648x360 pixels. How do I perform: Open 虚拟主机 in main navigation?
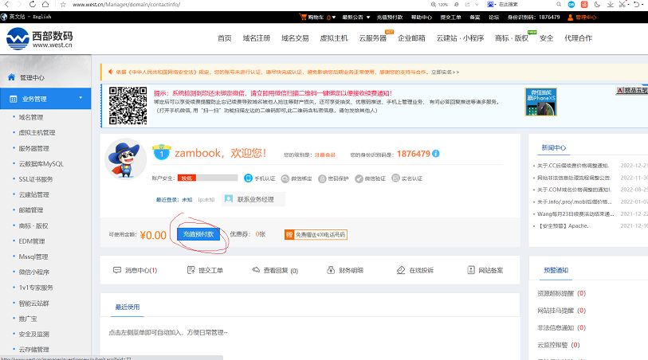pyautogui.click(x=334, y=38)
